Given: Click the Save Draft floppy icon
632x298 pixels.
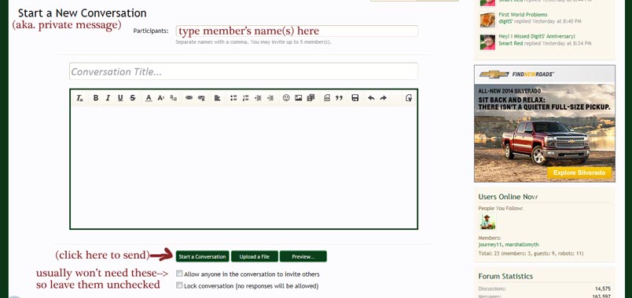Looking at the screenshot, I should tap(355, 98).
